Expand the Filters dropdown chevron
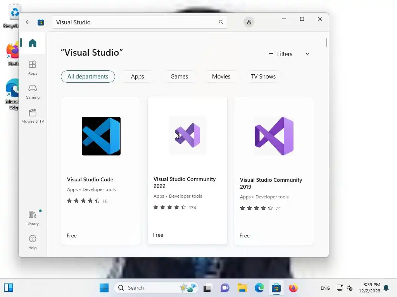Viewport: 397px width, 297px height. pos(307,54)
